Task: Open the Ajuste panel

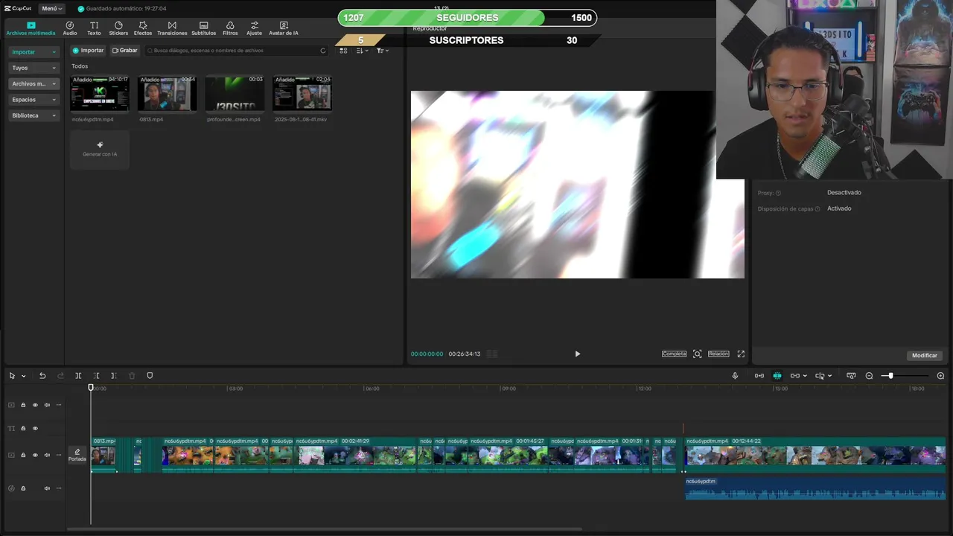Action: 255,28
